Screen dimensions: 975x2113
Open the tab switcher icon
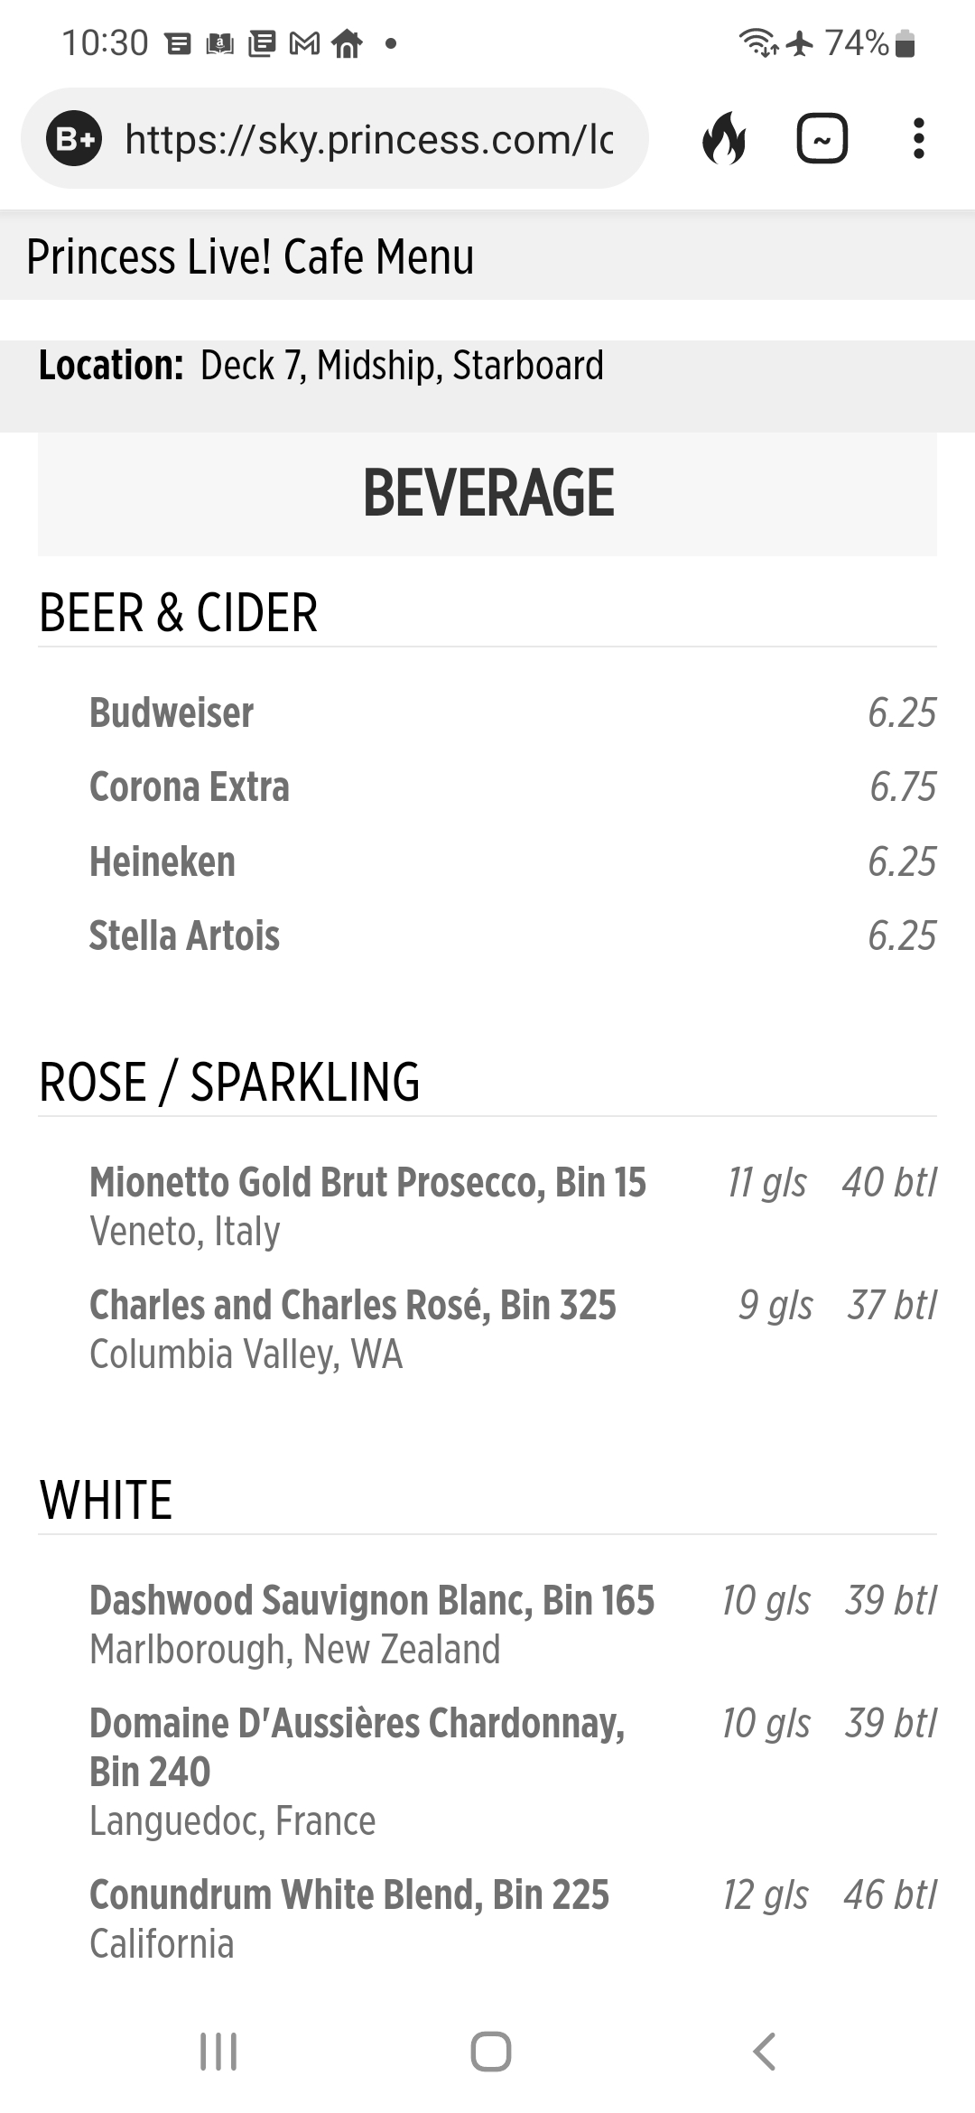pos(822,139)
